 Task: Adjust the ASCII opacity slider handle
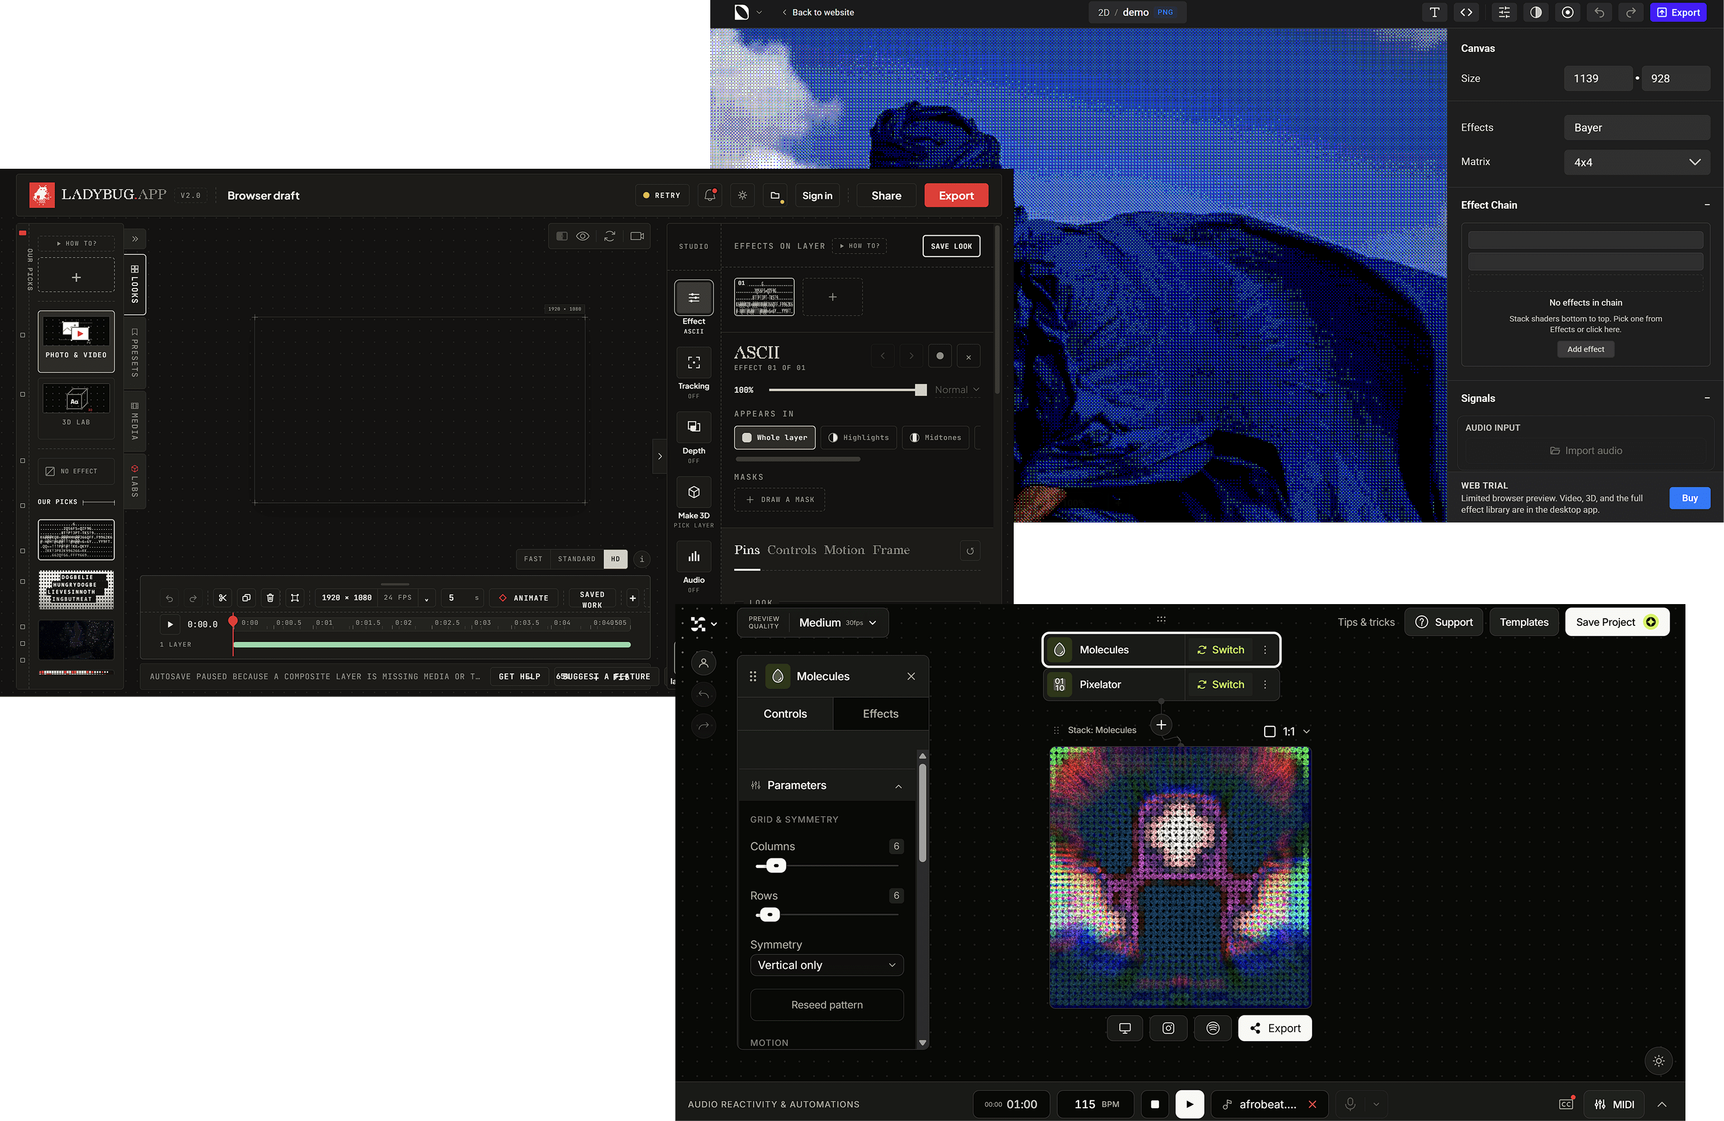920,389
